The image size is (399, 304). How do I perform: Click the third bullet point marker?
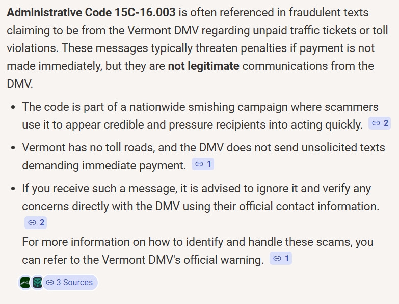[x=13, y=189]
